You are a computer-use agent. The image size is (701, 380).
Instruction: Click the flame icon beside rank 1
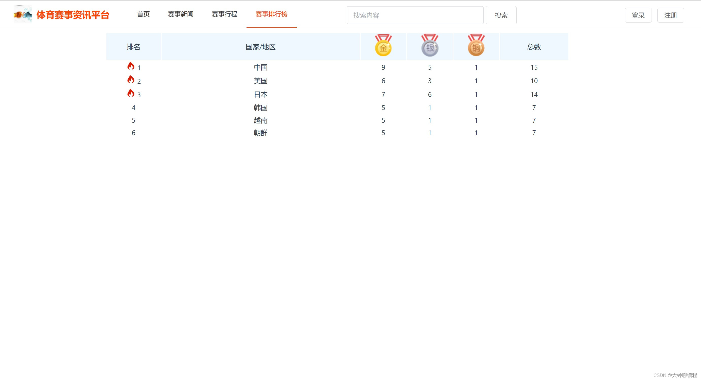click(131, 66)
